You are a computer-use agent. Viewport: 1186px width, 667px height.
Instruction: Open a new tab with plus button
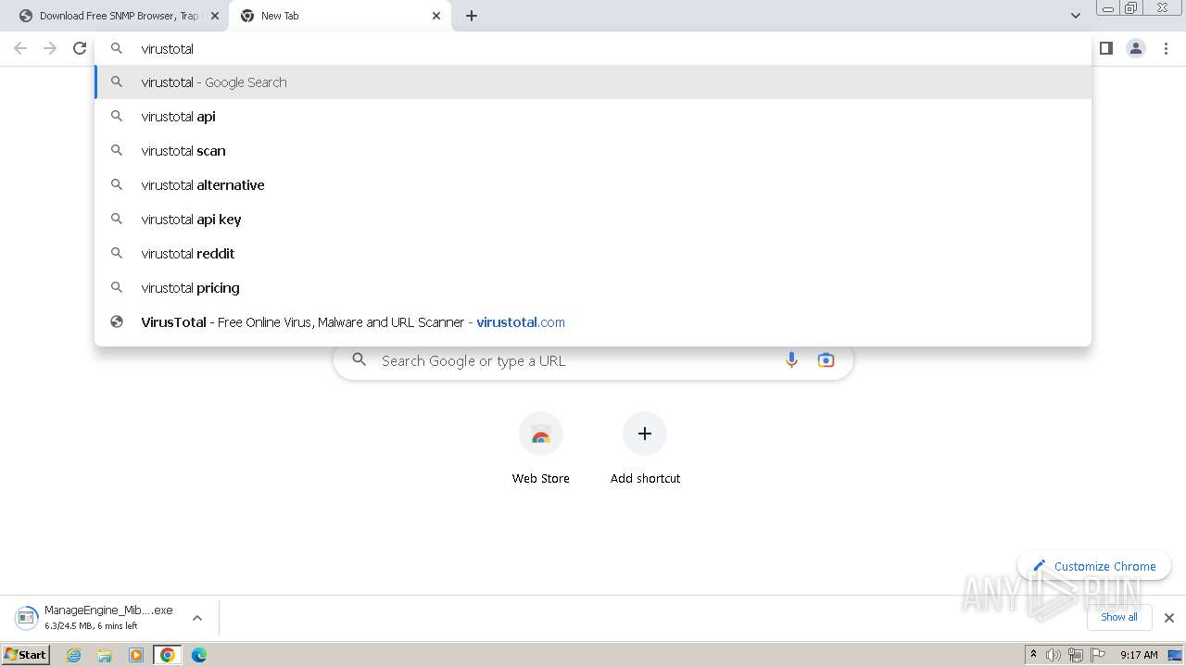472,16
